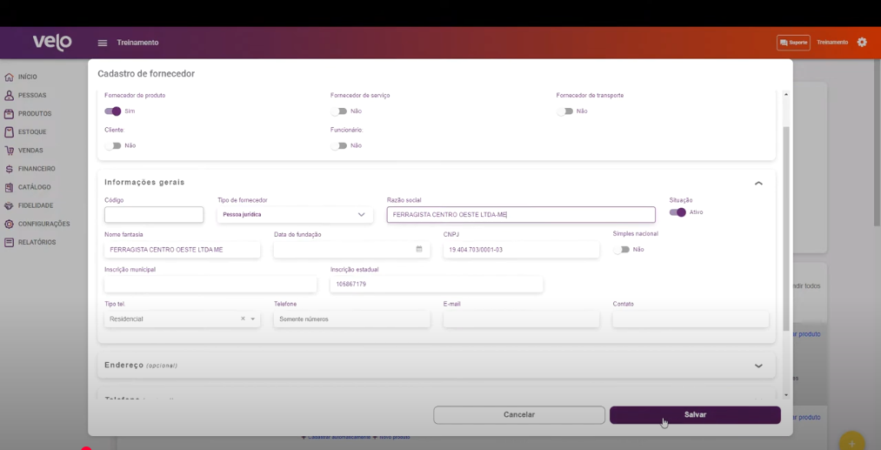Click the Início home icon
This screenshot has height=450, width=881.
pos(9,77)
